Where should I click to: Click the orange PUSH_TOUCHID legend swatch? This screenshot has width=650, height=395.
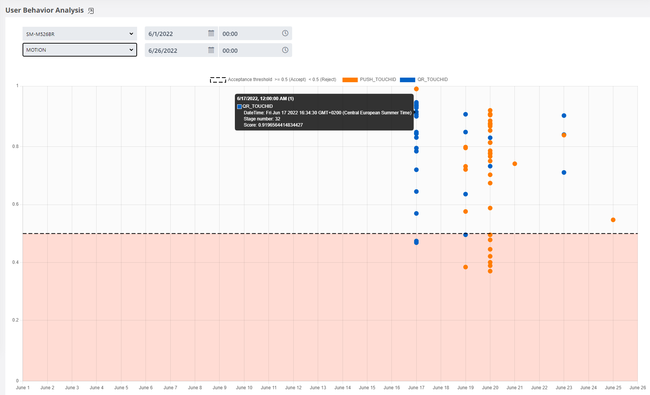click(x=350, y=80)
